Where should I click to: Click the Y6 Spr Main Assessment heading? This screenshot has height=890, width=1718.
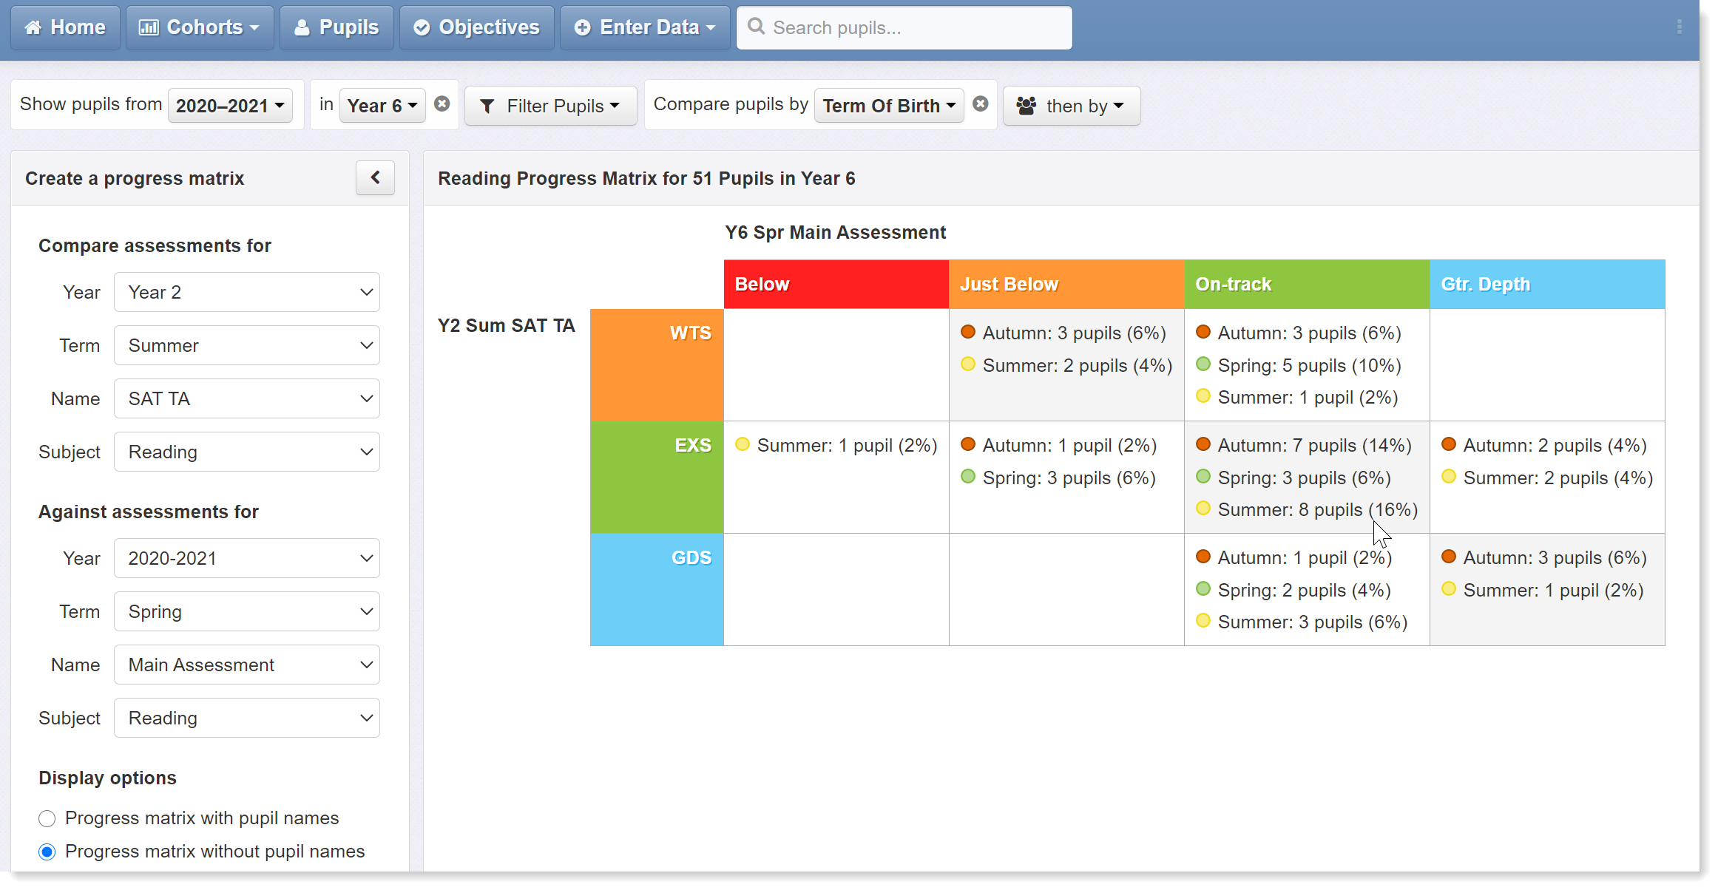835,232
